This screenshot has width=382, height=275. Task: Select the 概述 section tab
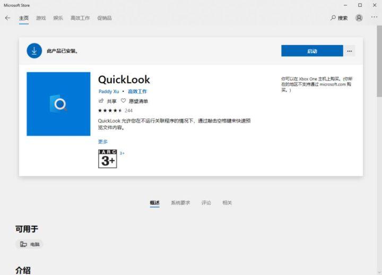pyautogui.click(x=155, y=203)
